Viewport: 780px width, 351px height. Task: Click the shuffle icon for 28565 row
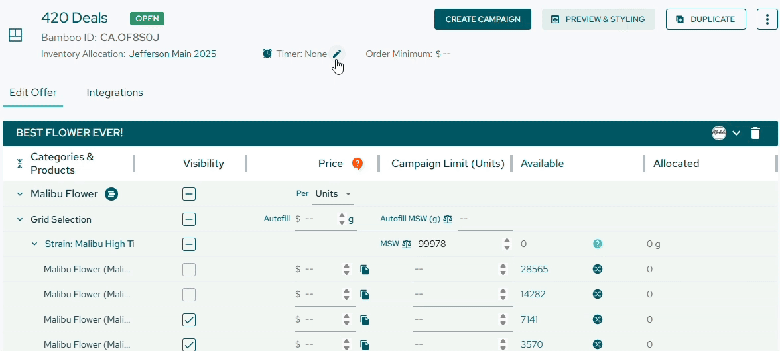pos(598,269)
